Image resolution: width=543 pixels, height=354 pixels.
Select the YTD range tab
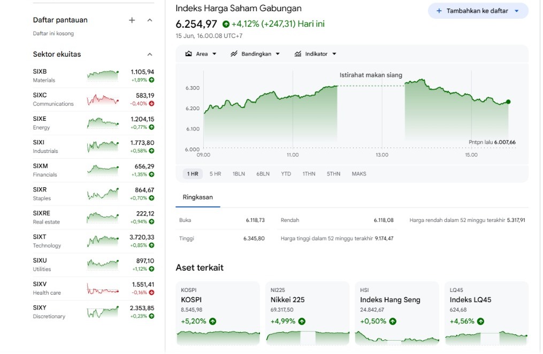(x=286, y=174)
